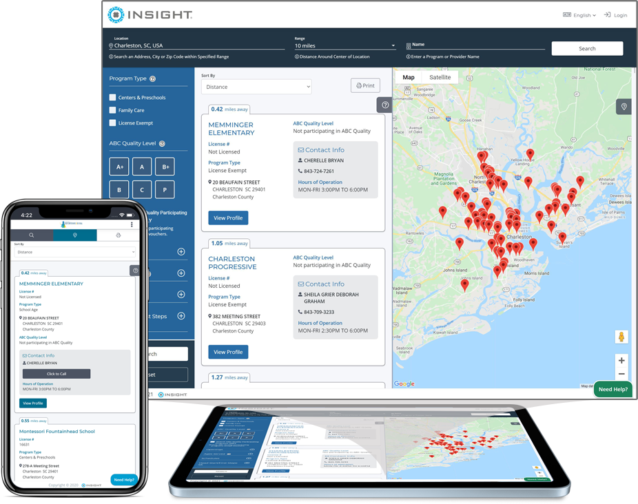The height and width of the screenshot is (504, 638).
Task: Select the print tab on the phone screen
Action: tap(118, 235)
